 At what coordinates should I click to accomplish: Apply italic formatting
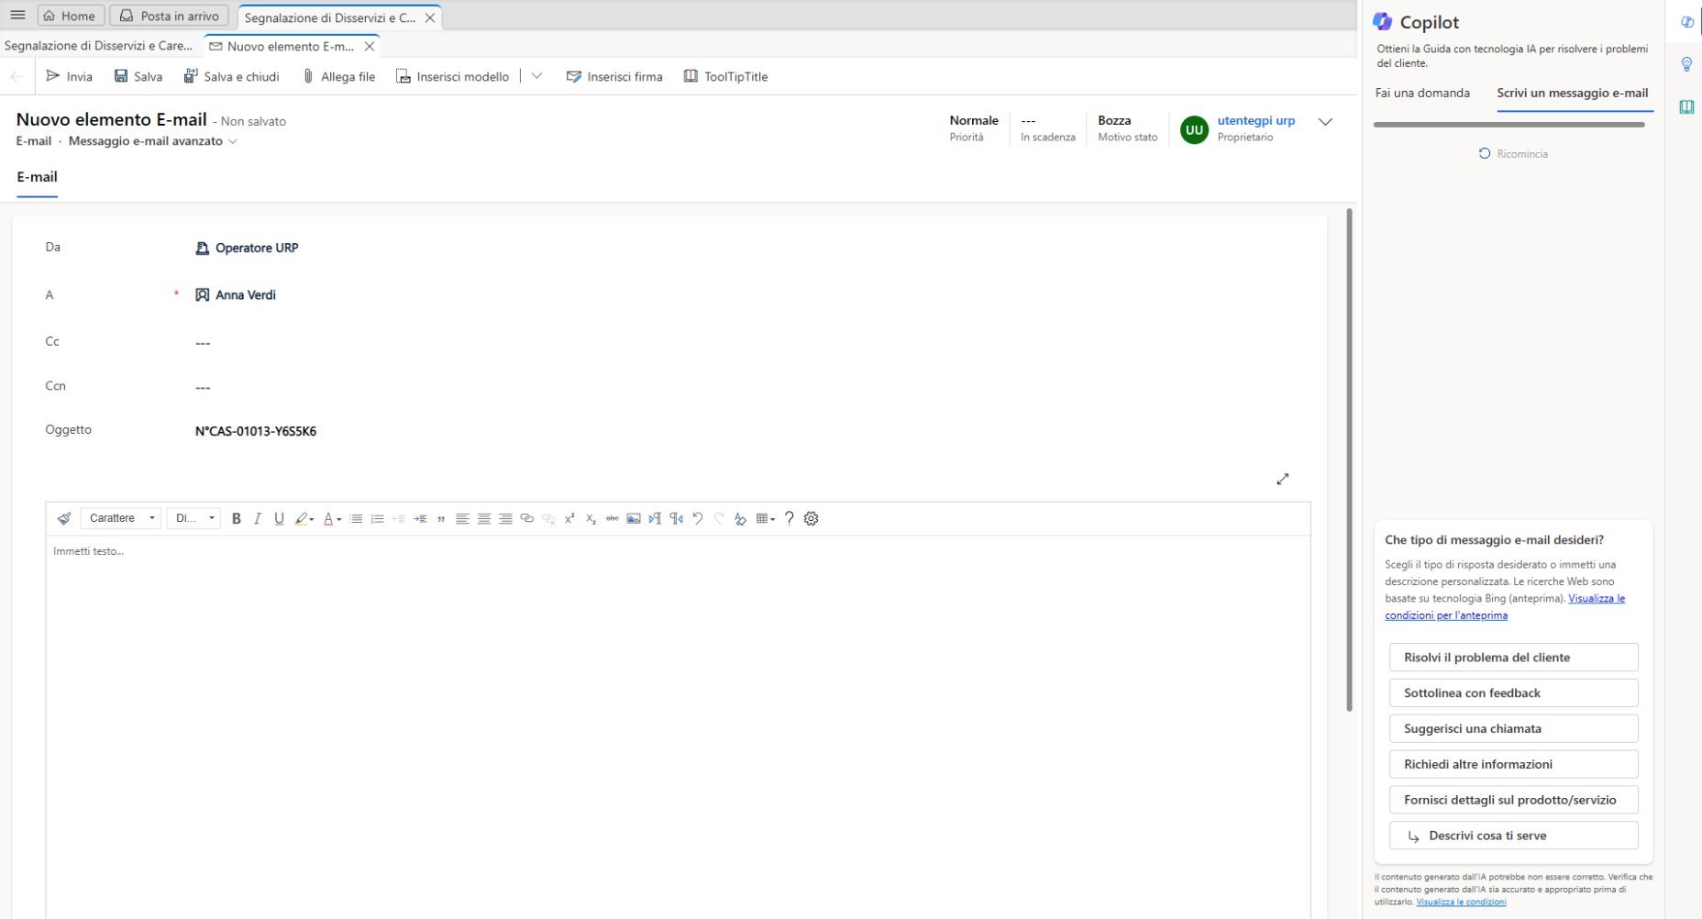[257, 518]
